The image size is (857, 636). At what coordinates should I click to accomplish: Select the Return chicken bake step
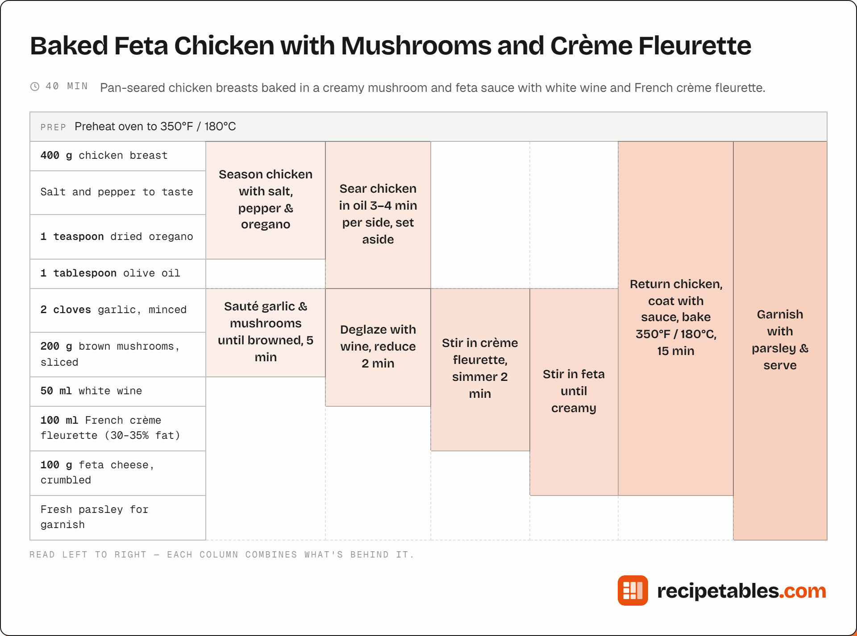676,318
